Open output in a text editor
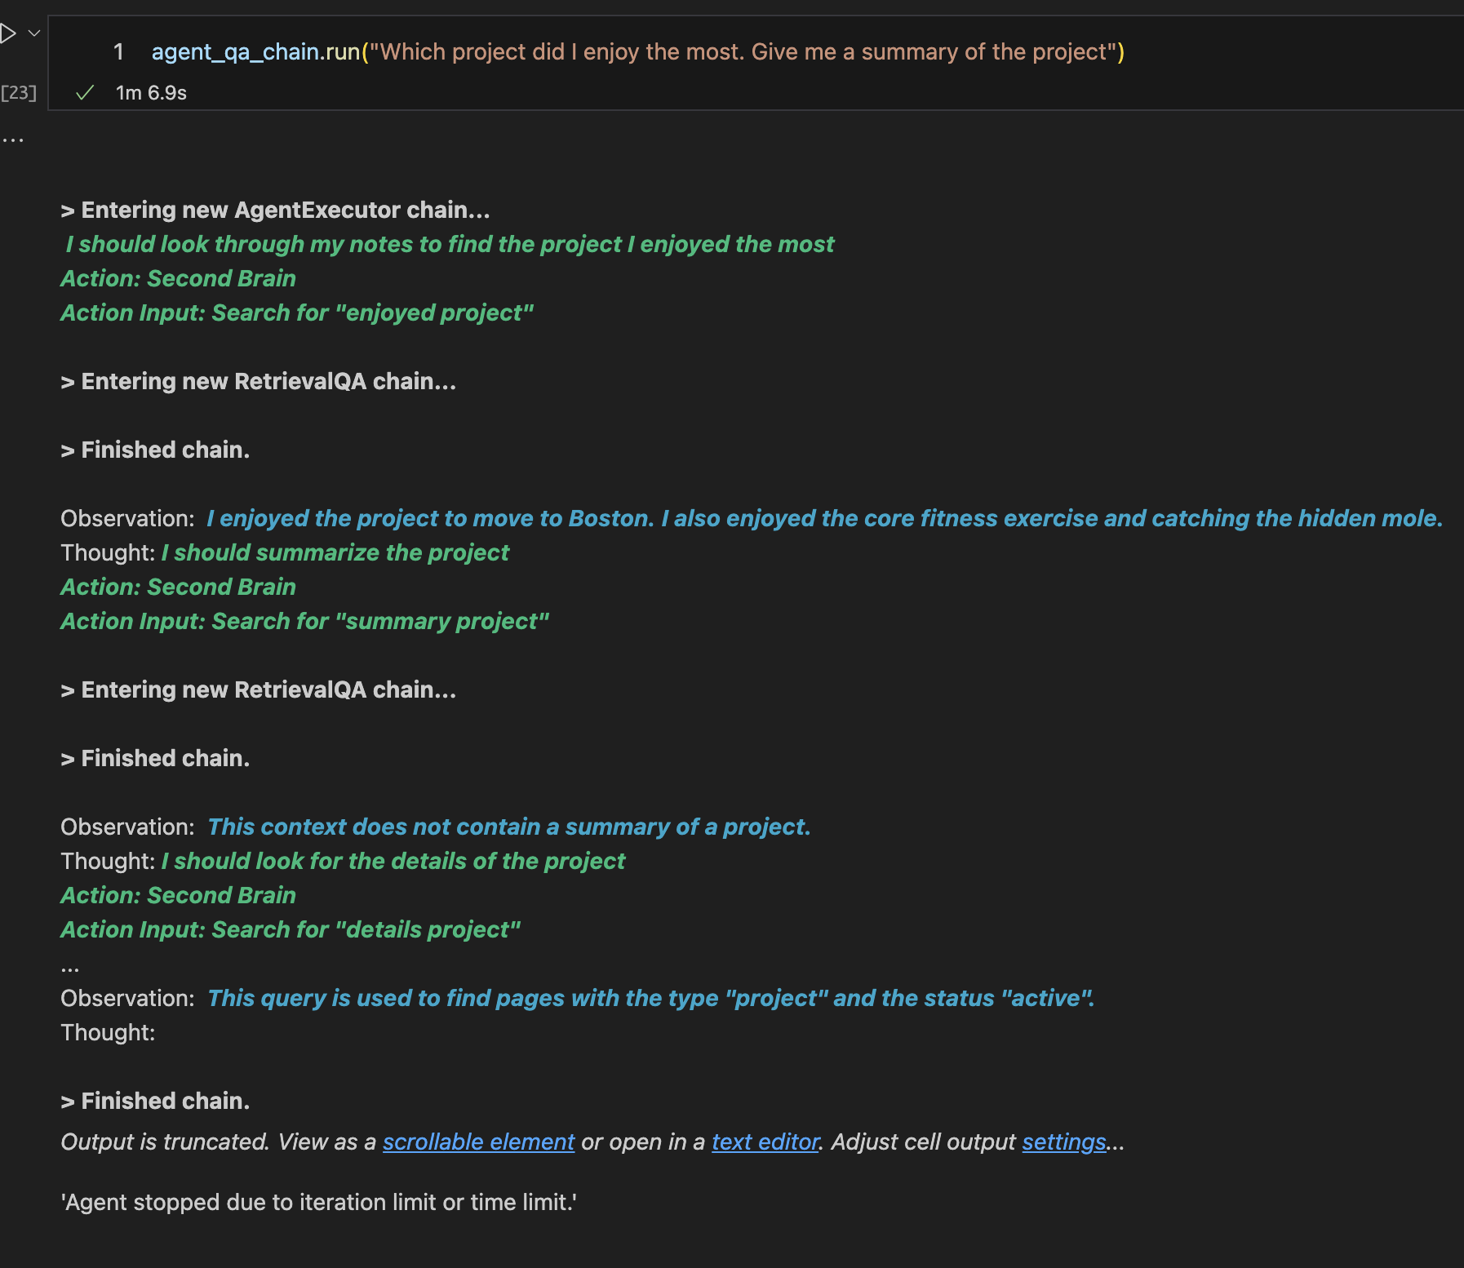1464x1268 pixels. click(x=765, y=1142)
